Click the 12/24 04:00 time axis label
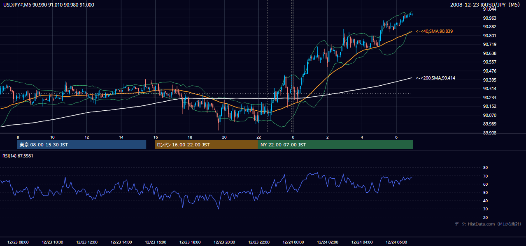Image resolution: width=526 pixels, height=246 pixels. (362, 242)
